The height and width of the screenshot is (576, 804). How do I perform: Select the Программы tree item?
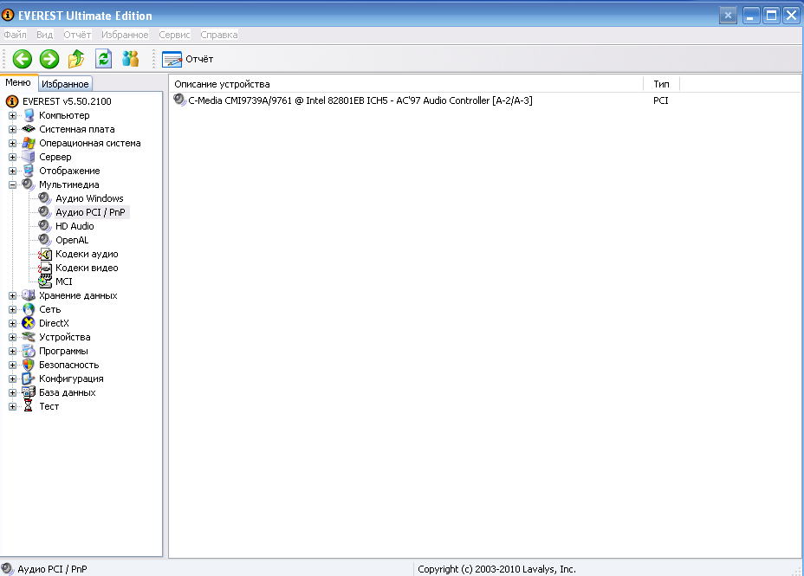point(63,351)
